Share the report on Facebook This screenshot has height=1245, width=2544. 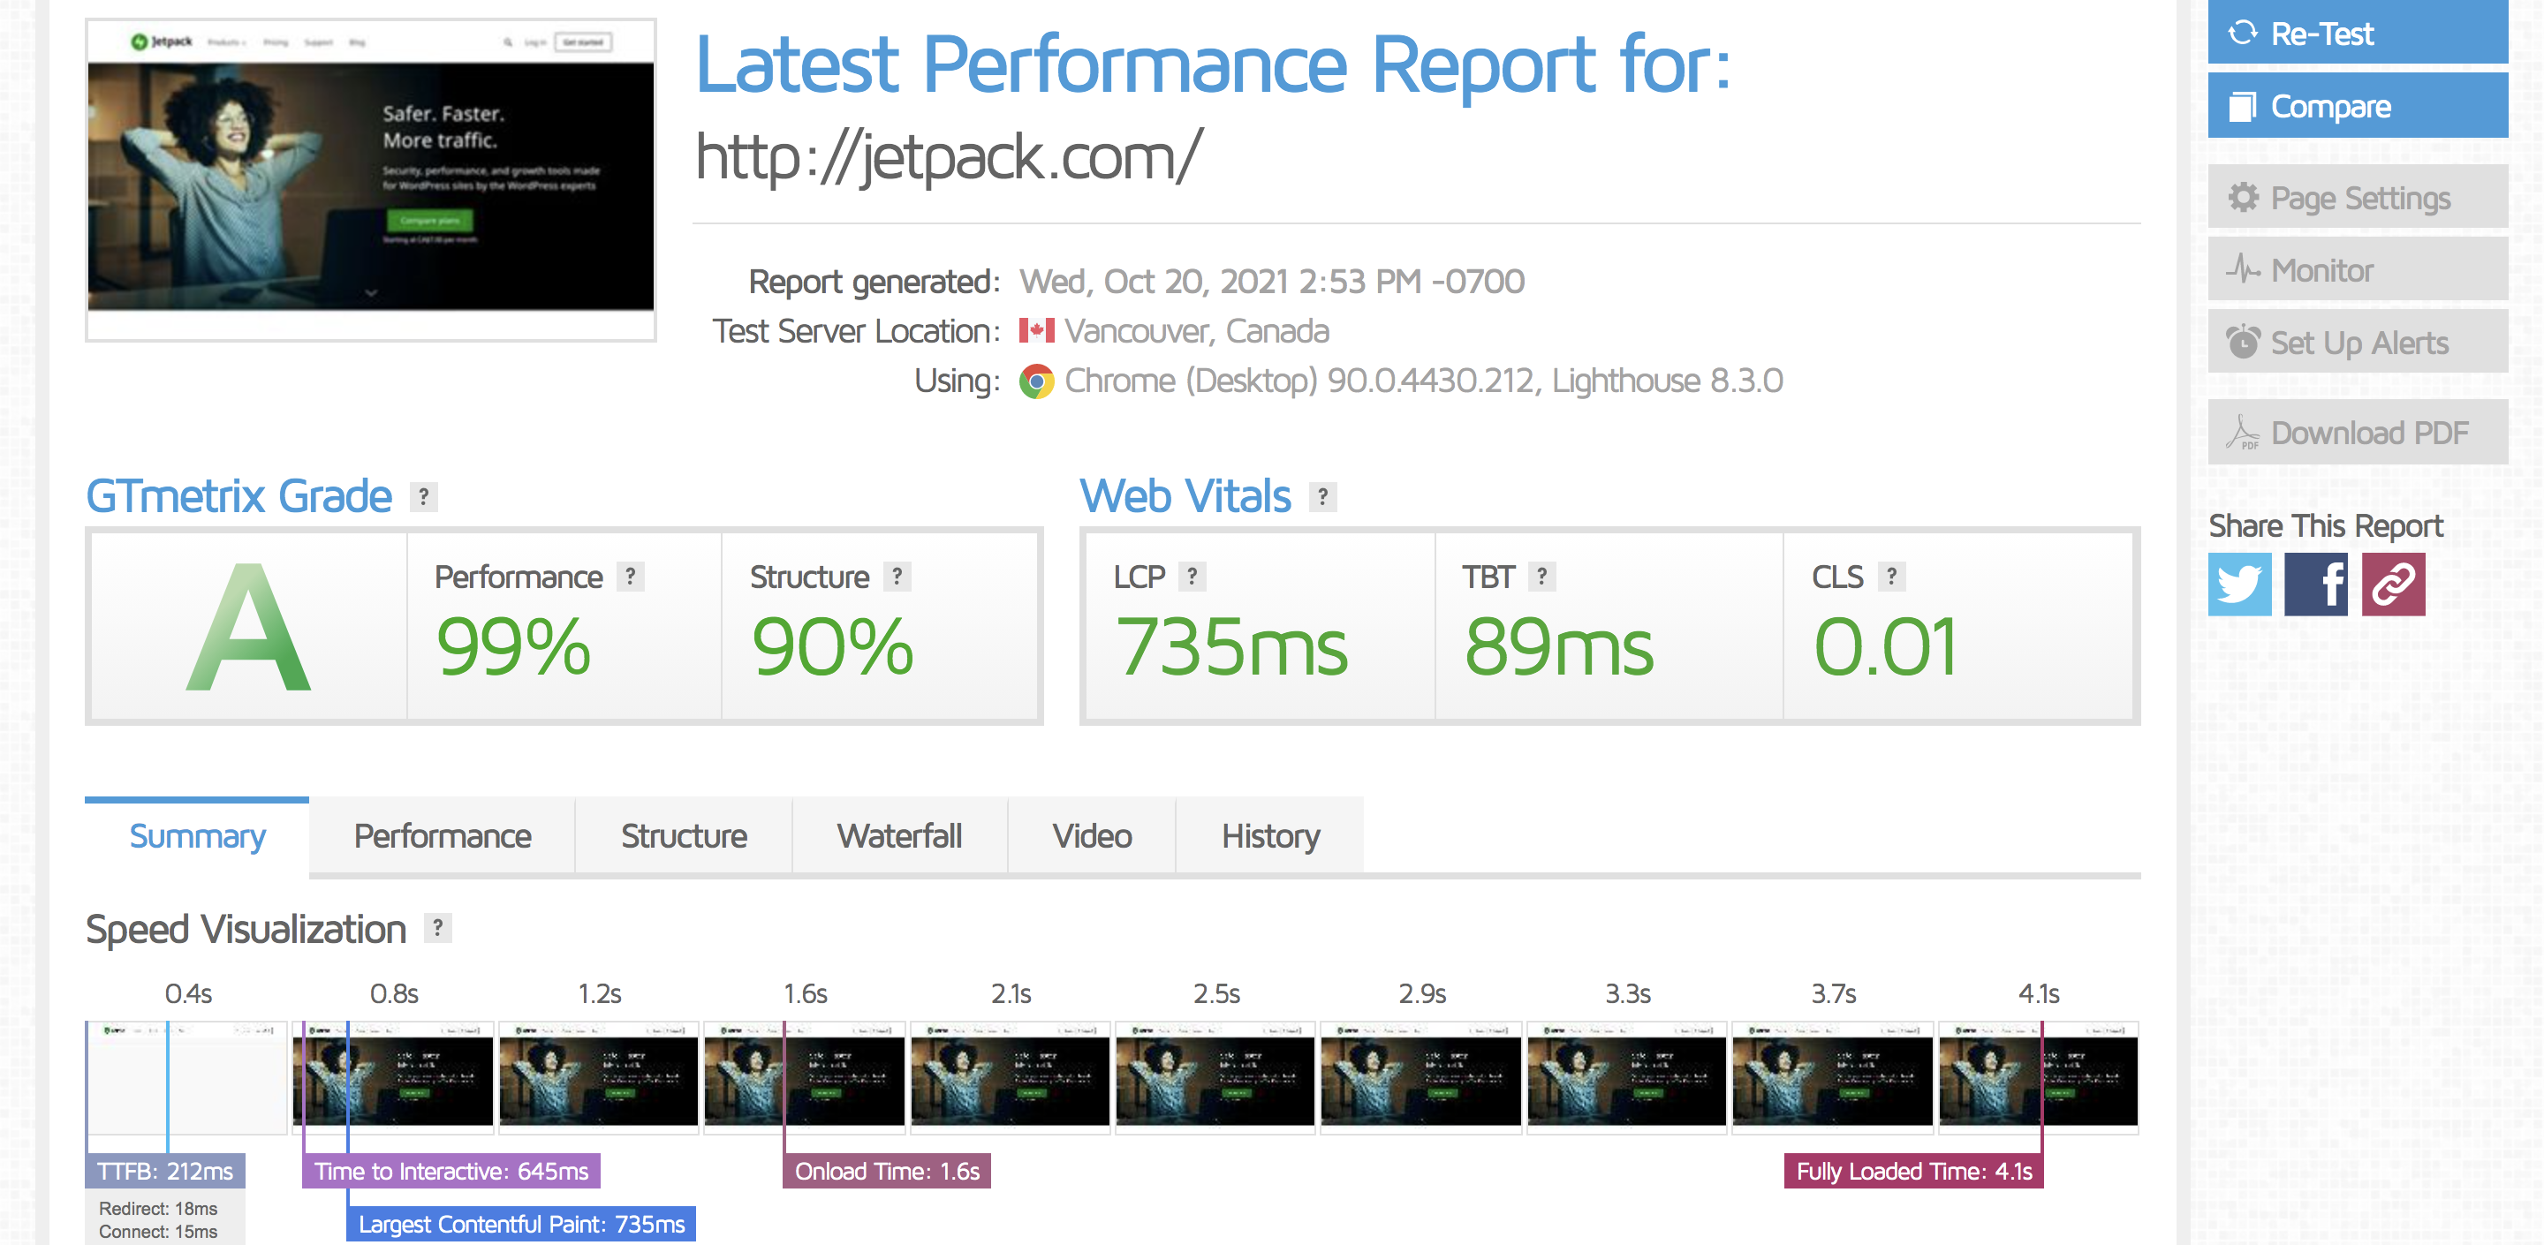pos(2316,585)
